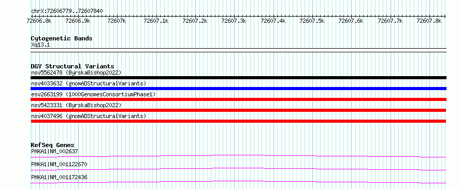This screenshot has height=189, width=461.
Task: Click the red nsv5423331 variant bar
Action: click(238, 110)
